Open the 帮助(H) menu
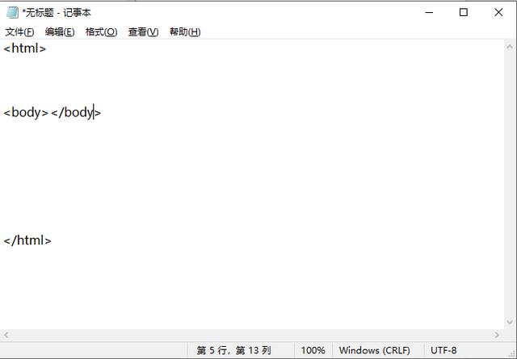517x359 pixels. [x=184, y=32]
